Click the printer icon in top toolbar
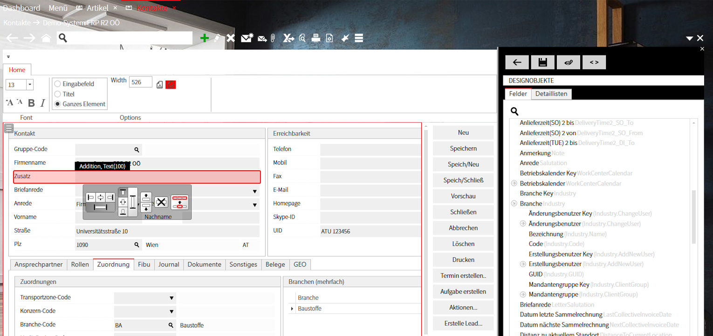Viewport: 713px width, 336px height. [x=316, y=38]
